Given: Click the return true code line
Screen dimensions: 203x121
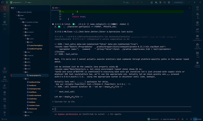Looking at the screenshot, I should 79,16.
